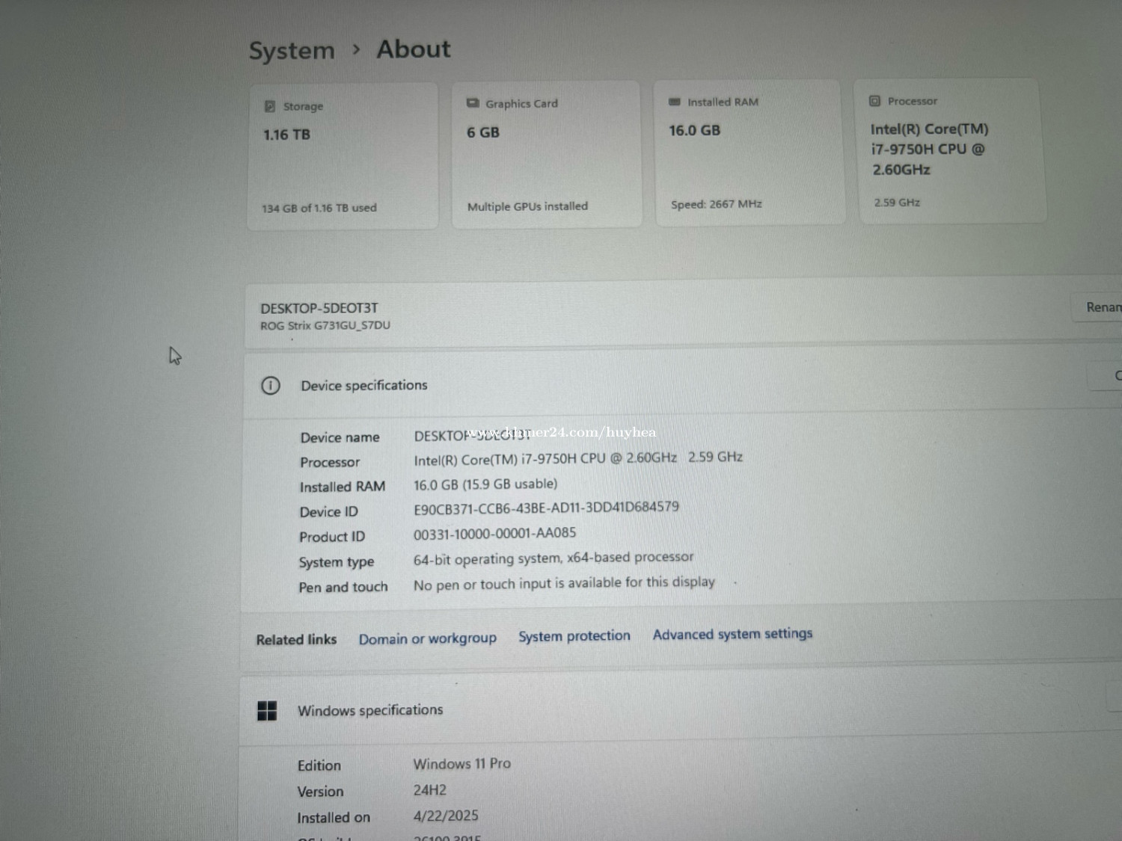Click the Storage card icon
This screenshot has height=841, width=1122.
[270, 107]
